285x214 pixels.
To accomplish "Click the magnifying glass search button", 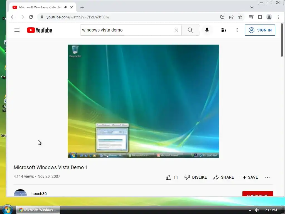I will pos(190,30).
